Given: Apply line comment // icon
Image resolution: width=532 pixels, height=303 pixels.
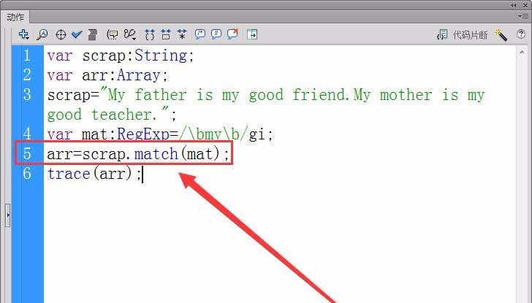Looking at the screenshot, I should pyautogui.click(x=216, y=34).
